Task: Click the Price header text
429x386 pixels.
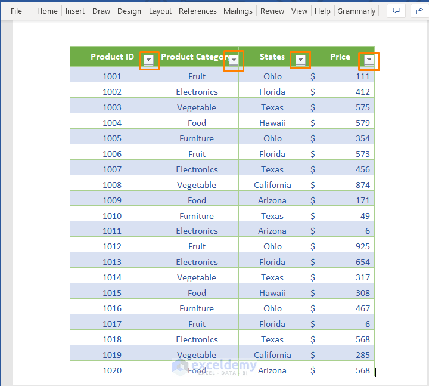Action: [340, 57]
